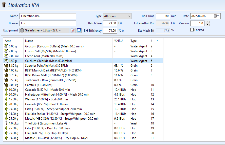This screenshot has width=225, height=145.
Task: Click the yeast vial icon of Thiol Libré
Action: [x=6, y=123]
